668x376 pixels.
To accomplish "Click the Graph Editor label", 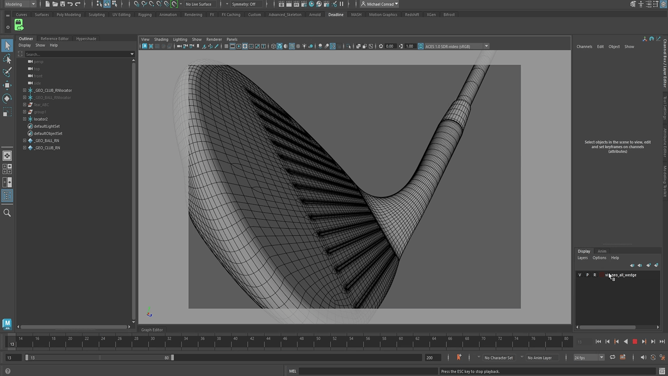I will point(152,330).
